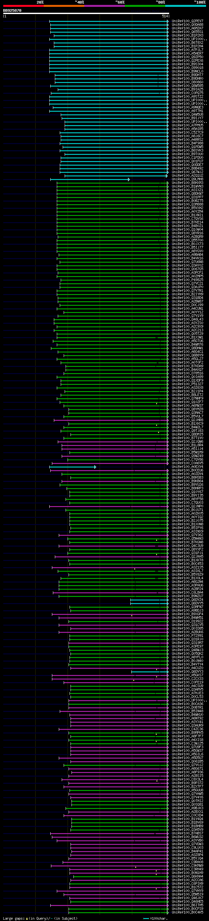The image size is (209, 921).
Task: Select the orange segment of the identity legend
Action: pos(64,6)
